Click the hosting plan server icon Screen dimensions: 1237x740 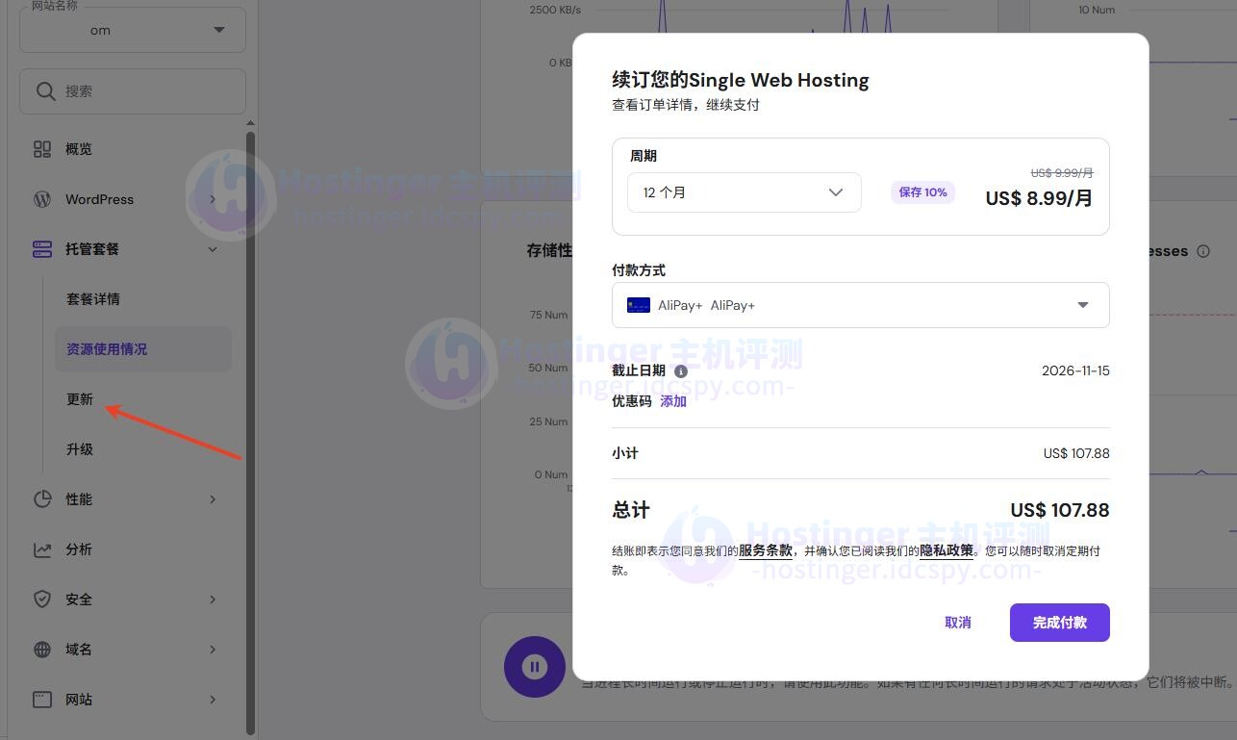coord(42,249)
